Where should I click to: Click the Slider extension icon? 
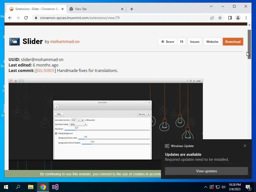(14, 41)
